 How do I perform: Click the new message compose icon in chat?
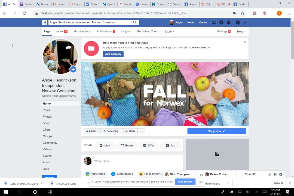[x=269, y=174]
